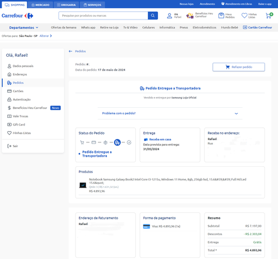278x259 pixels.
Task: Expand Problema com o pedido section
Action: pos(170,113)
